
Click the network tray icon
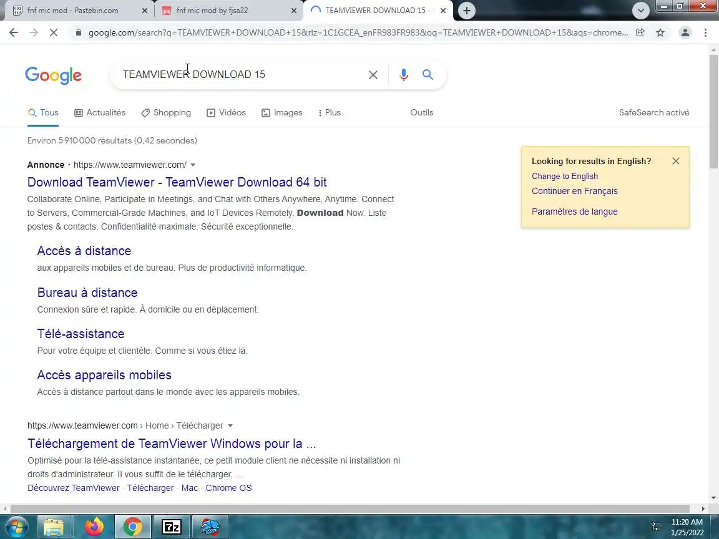click(656, 527)
